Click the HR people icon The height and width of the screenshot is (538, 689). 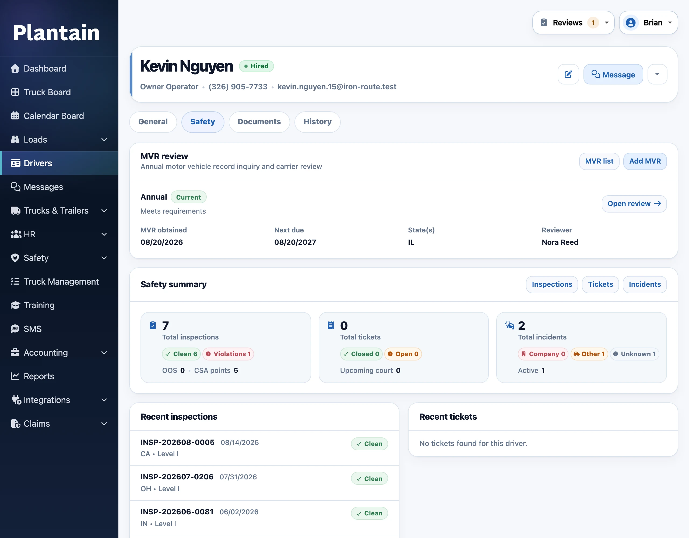click(x=16, y=234)
